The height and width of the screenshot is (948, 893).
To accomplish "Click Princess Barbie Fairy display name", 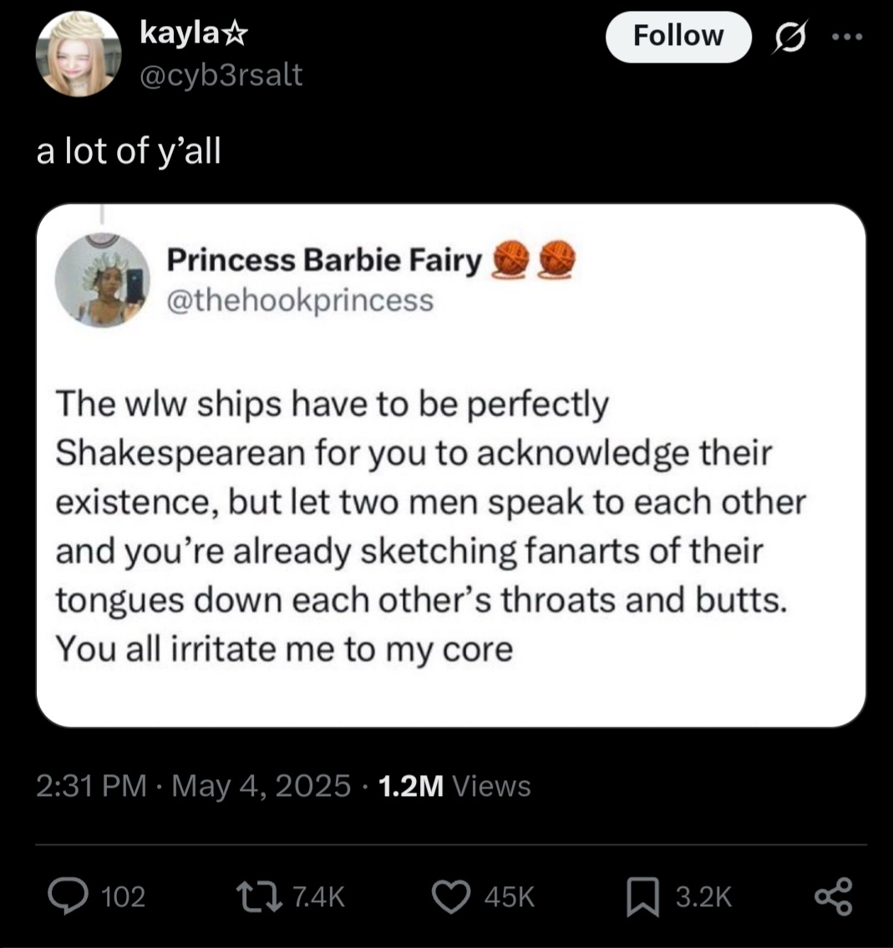I will (x=324, y=261).
